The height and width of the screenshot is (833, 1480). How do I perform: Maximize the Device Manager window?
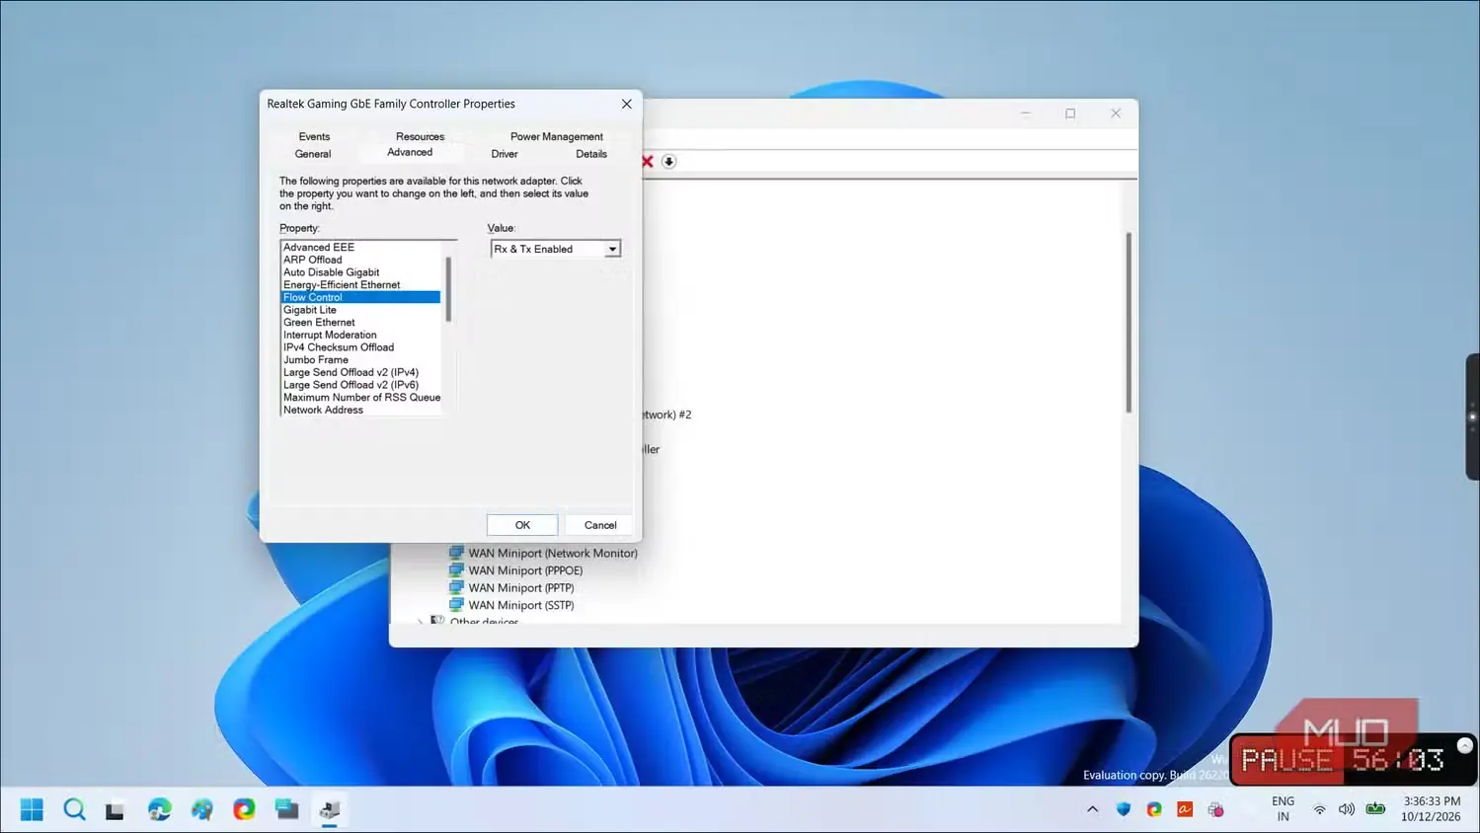pyautogui.click(x=1070, y=114)
